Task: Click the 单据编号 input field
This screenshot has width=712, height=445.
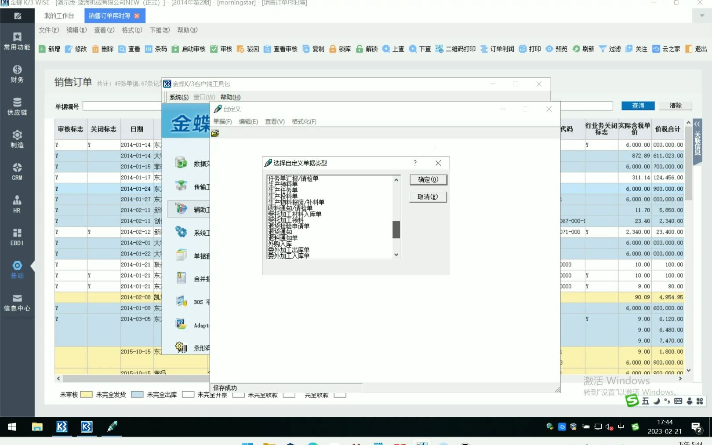Action: tap(122, 106)
